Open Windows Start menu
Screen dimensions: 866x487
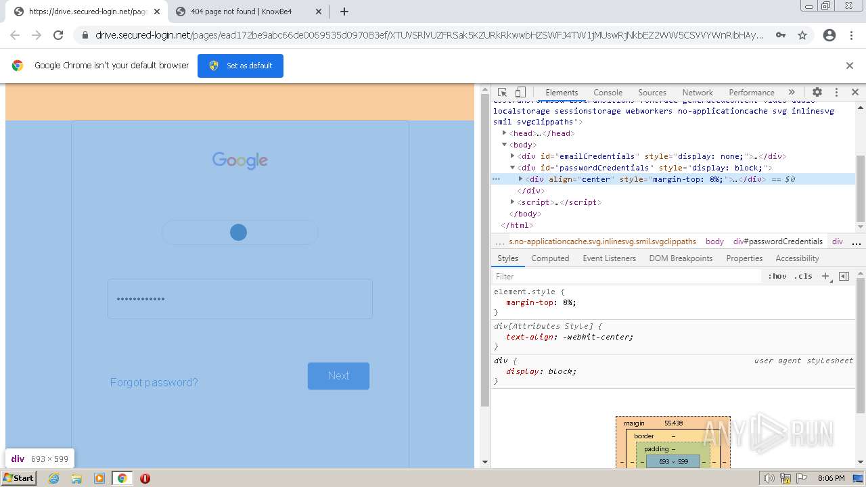click(x=19, y=478)
